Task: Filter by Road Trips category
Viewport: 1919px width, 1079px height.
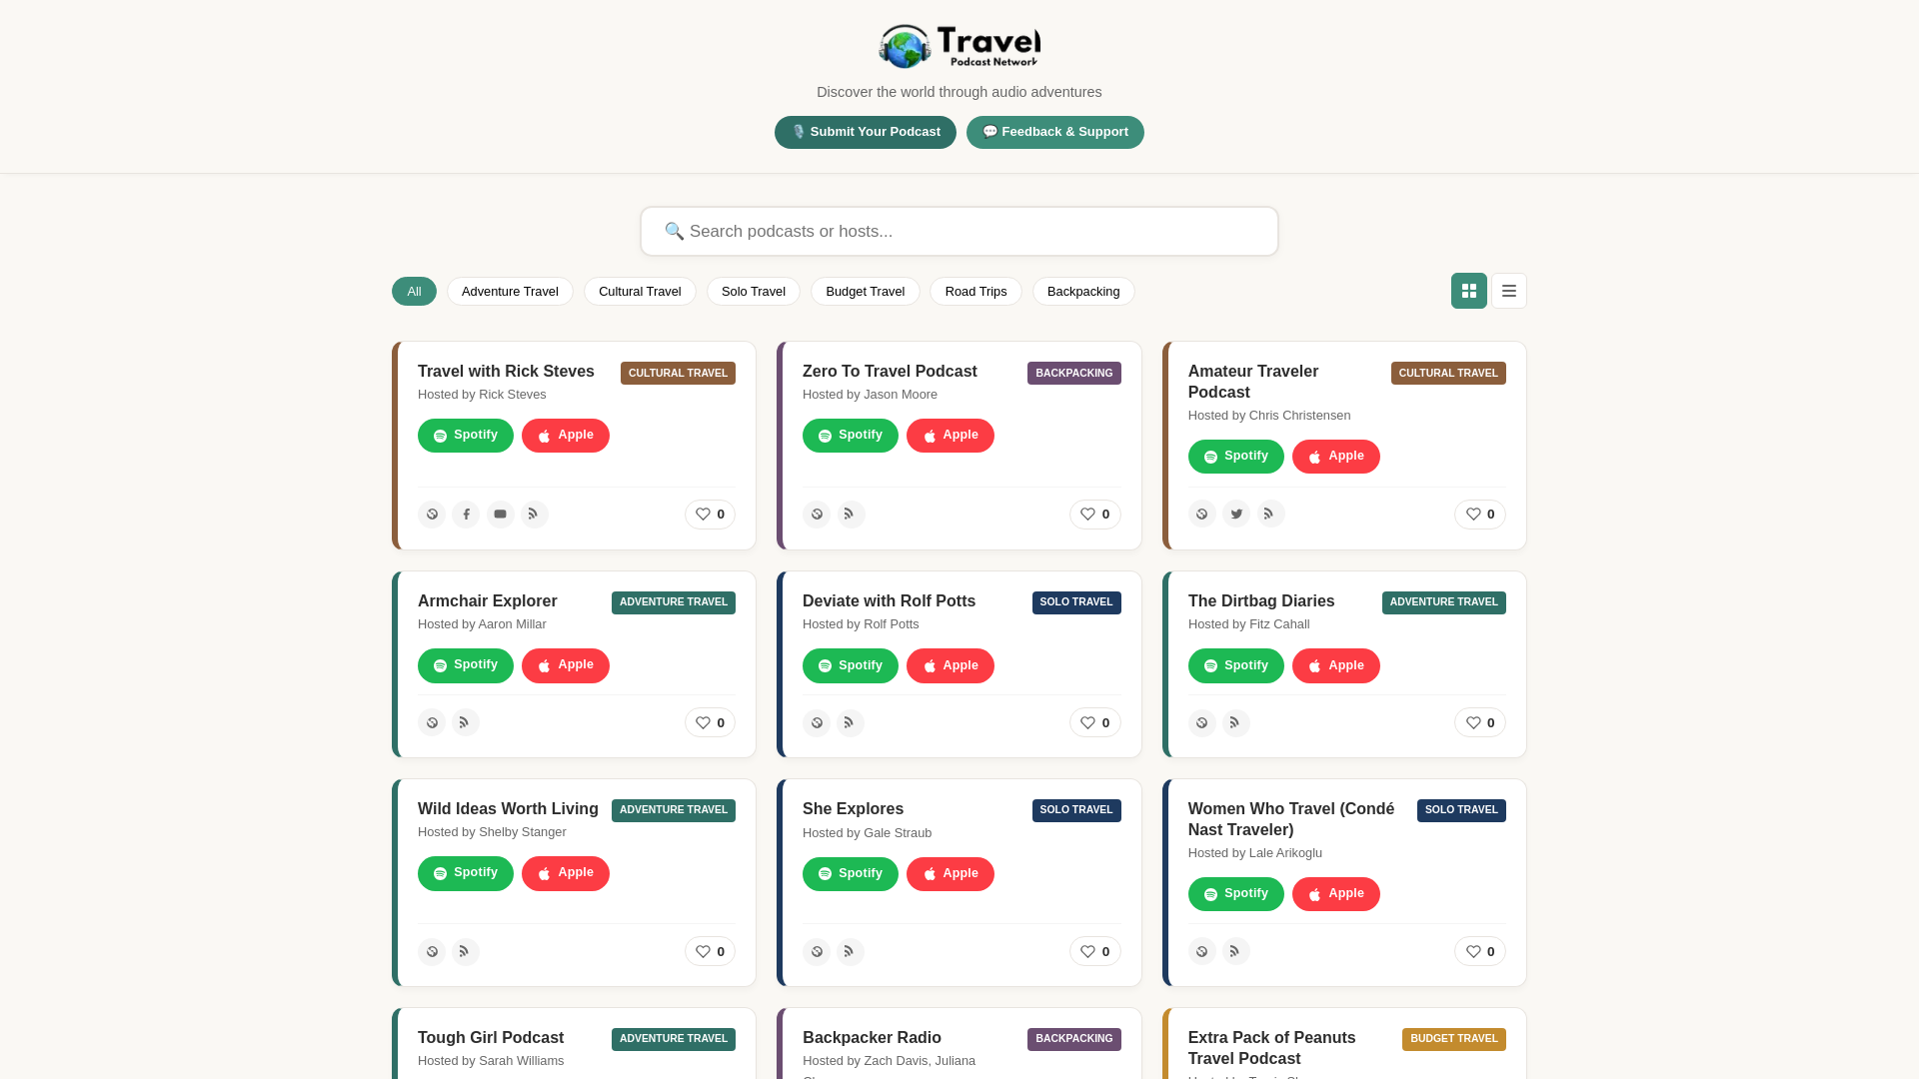Action: [x=975, y=292]
